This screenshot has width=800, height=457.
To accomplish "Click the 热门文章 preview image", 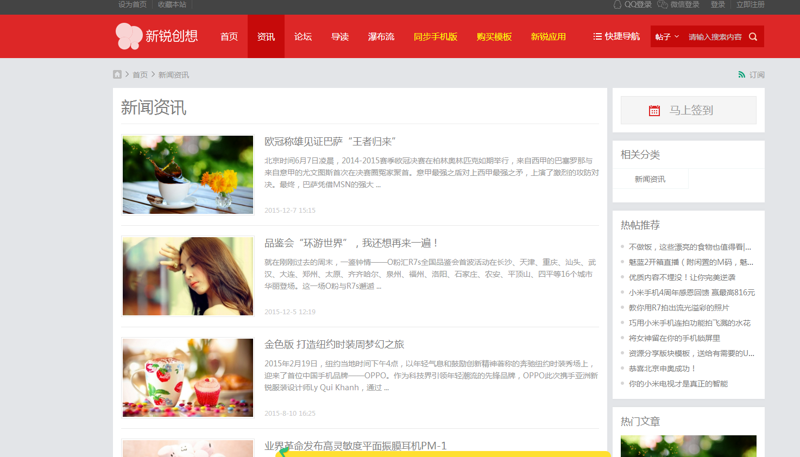I will [689, 446].
